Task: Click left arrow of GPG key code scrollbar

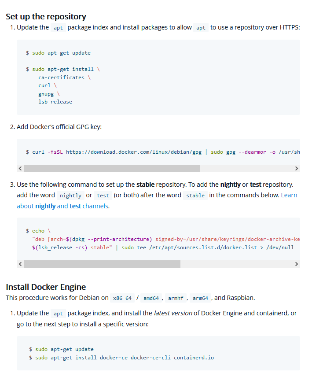Action: pos(20,169)
